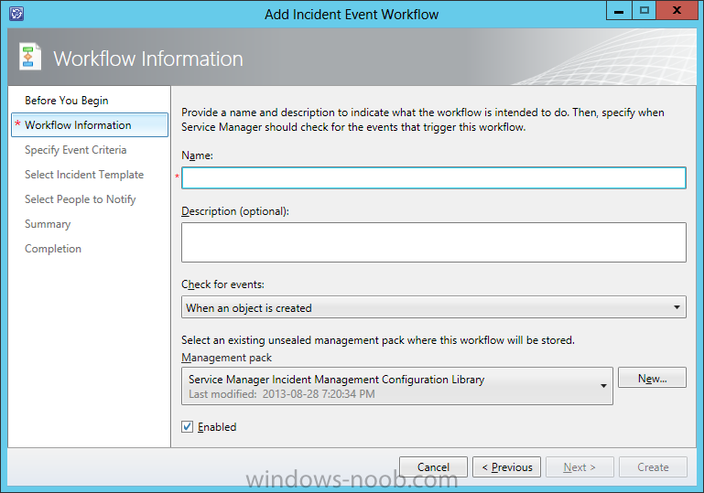Maximize the wizard window

click(x=644, y=11)
